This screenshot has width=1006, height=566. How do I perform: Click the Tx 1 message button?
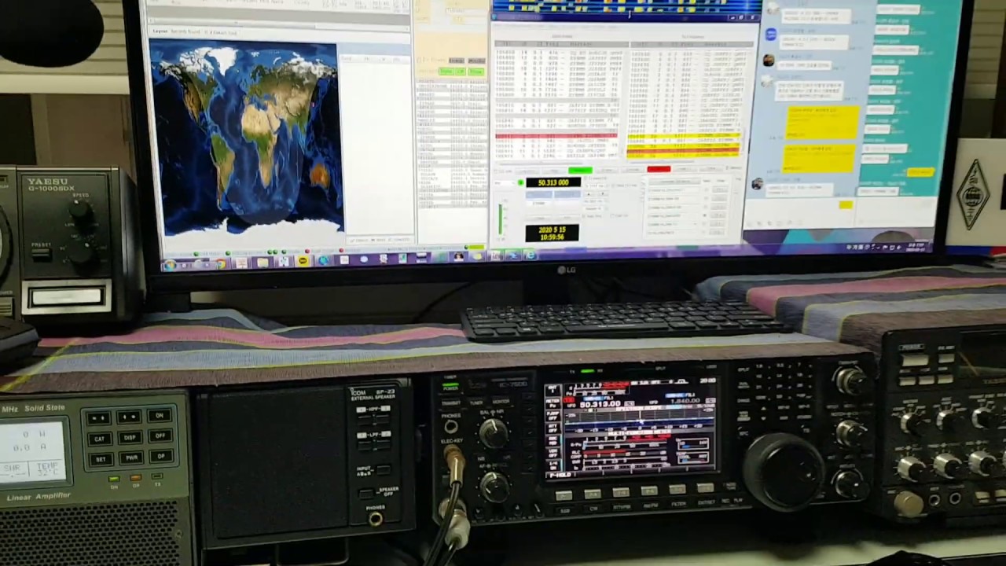720,189
